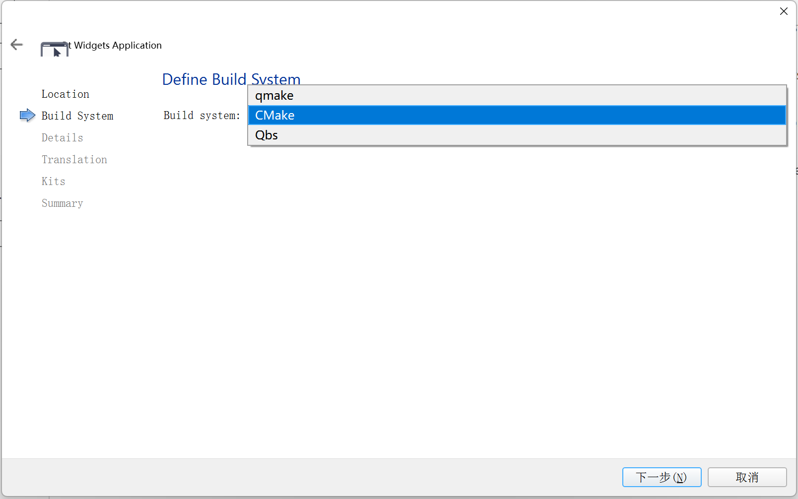Choose qmake from the build system list
Image resolution: width=798 pixels, height=499 pixels.
[517, 95]
